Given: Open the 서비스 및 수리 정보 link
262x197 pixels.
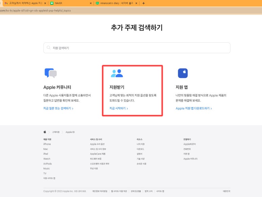Looking at the screenshot, I should coord(98,149).
